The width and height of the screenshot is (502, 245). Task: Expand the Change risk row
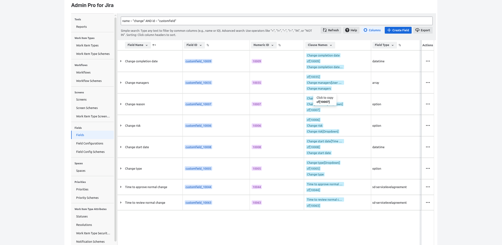pos(121,126)
